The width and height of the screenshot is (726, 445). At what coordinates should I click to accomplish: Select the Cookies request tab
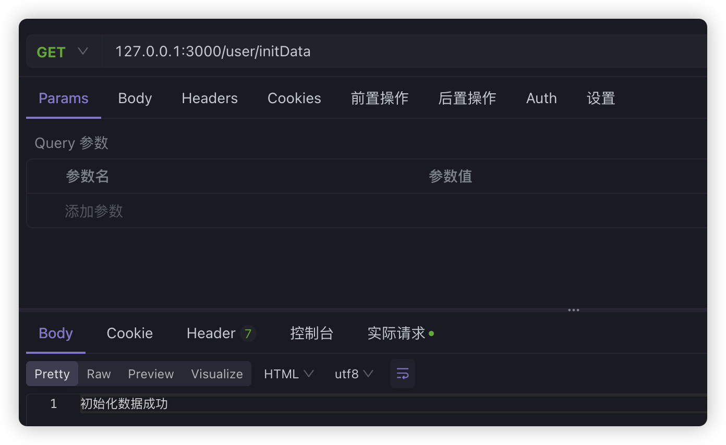294,98
